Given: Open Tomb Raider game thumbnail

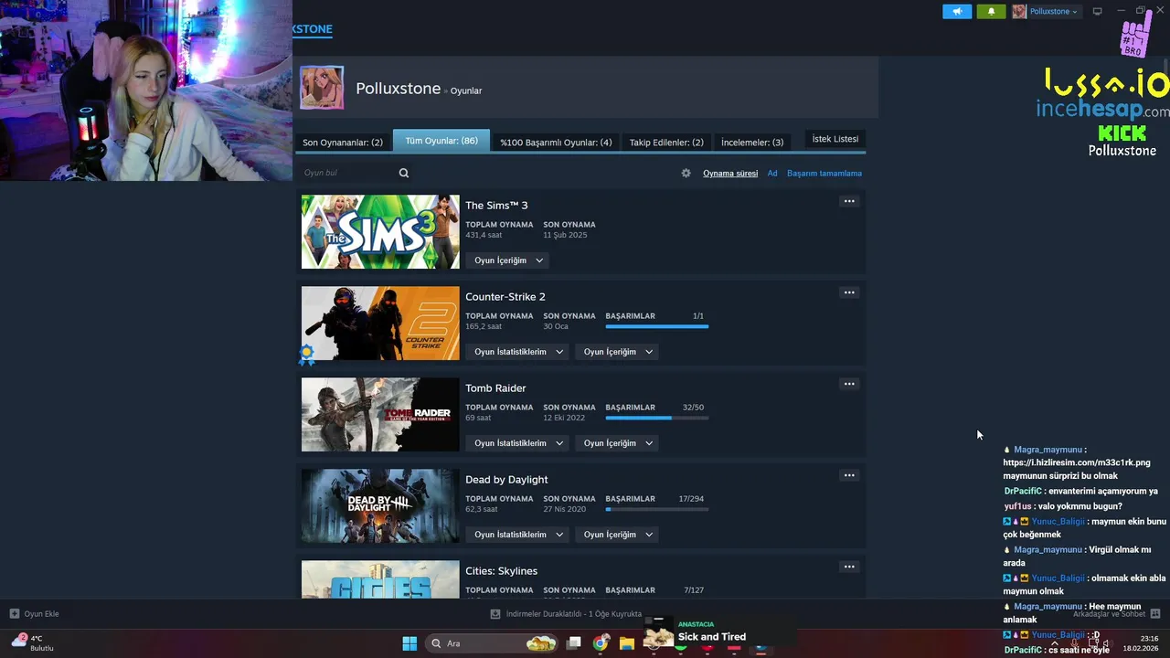Looking at the screenshot, I should pos(380,415).
